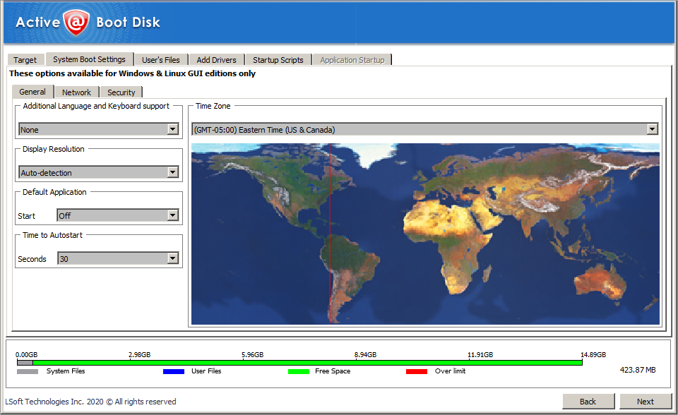678x415 pixels.
Task: Open the Startup Scripts tab
Action: tap(278, 59)
